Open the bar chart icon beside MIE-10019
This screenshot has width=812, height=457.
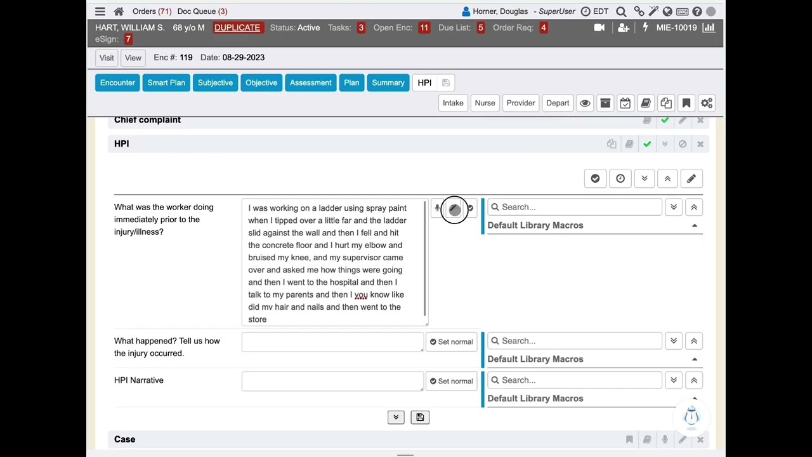coord(709,28)
